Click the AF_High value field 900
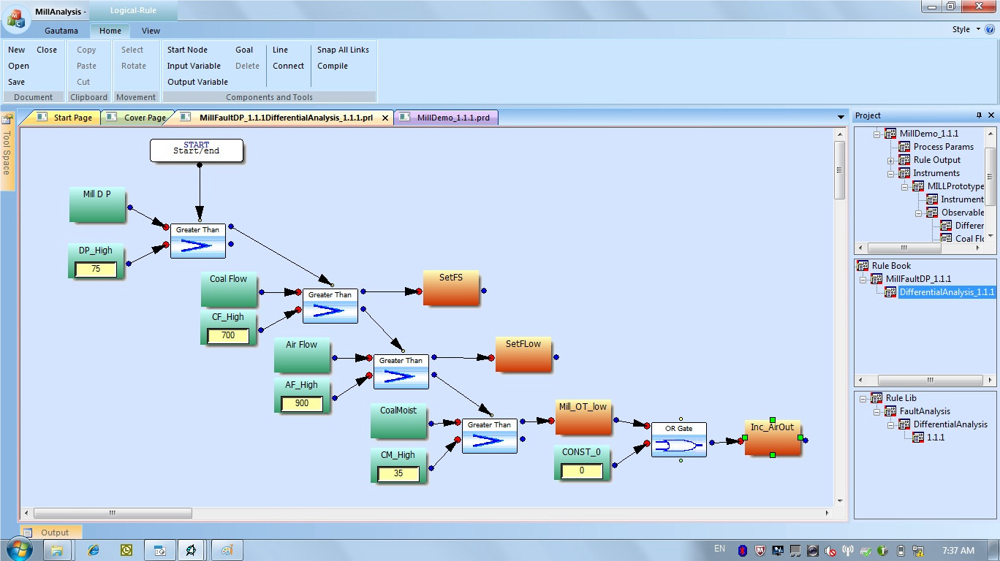Screen dimensions: 1000x561 (302, 403)
